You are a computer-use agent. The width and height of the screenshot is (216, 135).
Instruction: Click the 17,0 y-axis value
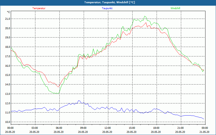click(x=8, y=56)
